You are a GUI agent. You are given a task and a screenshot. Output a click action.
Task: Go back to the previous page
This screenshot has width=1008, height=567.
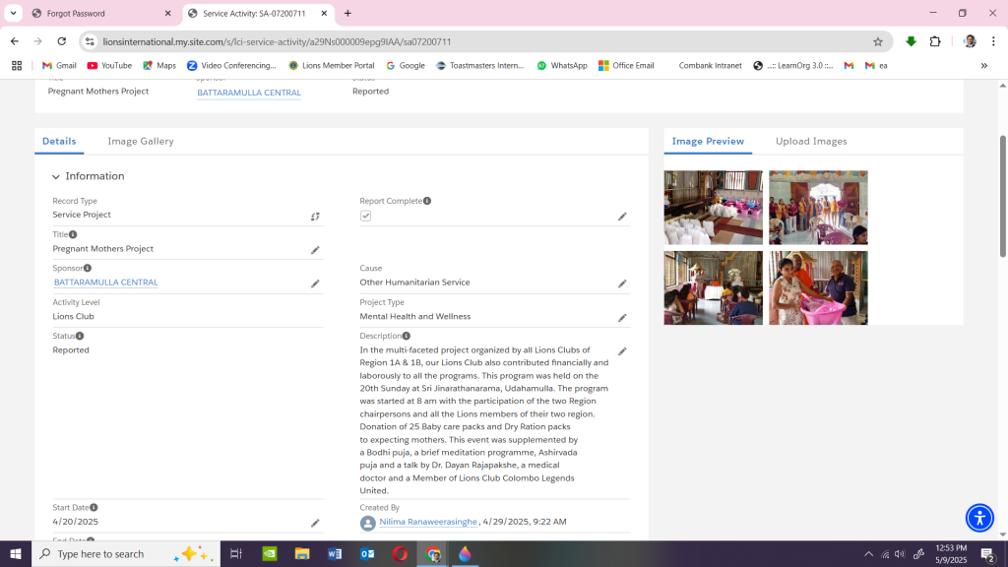[15, 41]
